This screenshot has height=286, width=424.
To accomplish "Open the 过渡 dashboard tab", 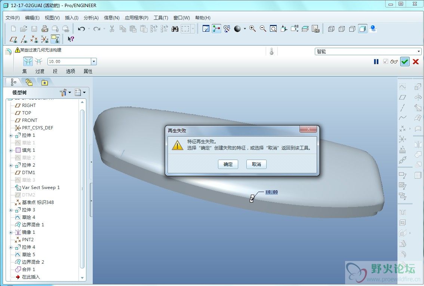I will [40, 71].
